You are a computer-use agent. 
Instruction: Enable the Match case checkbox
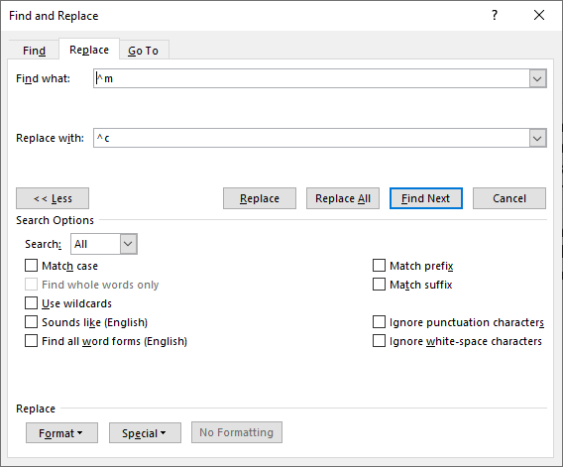32,266
